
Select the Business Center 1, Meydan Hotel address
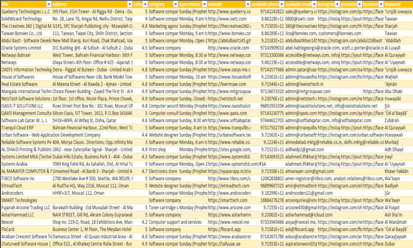click(x=92, y=229)
